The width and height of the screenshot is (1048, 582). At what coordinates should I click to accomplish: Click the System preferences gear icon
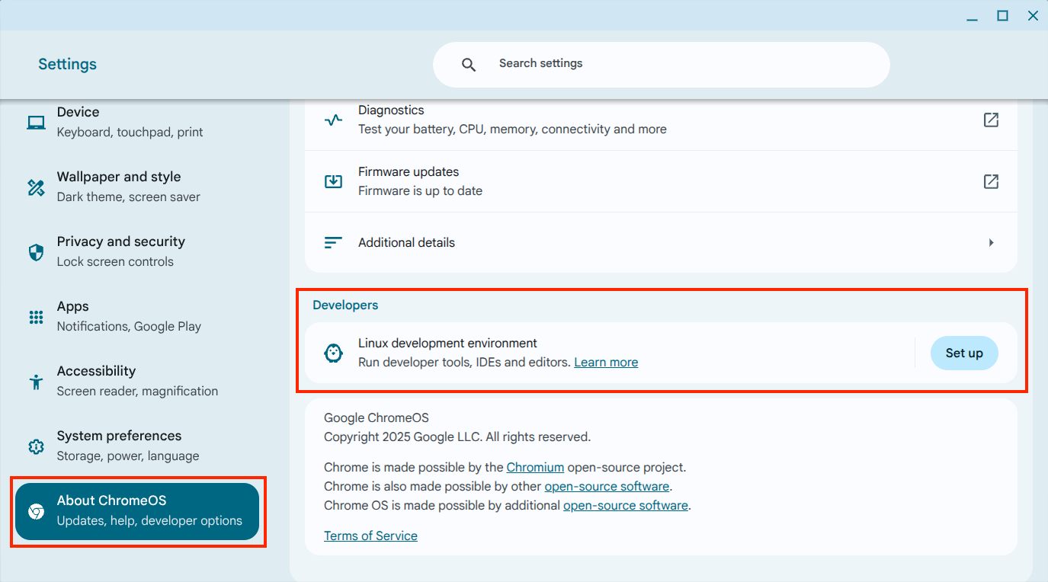click(36, 446)
